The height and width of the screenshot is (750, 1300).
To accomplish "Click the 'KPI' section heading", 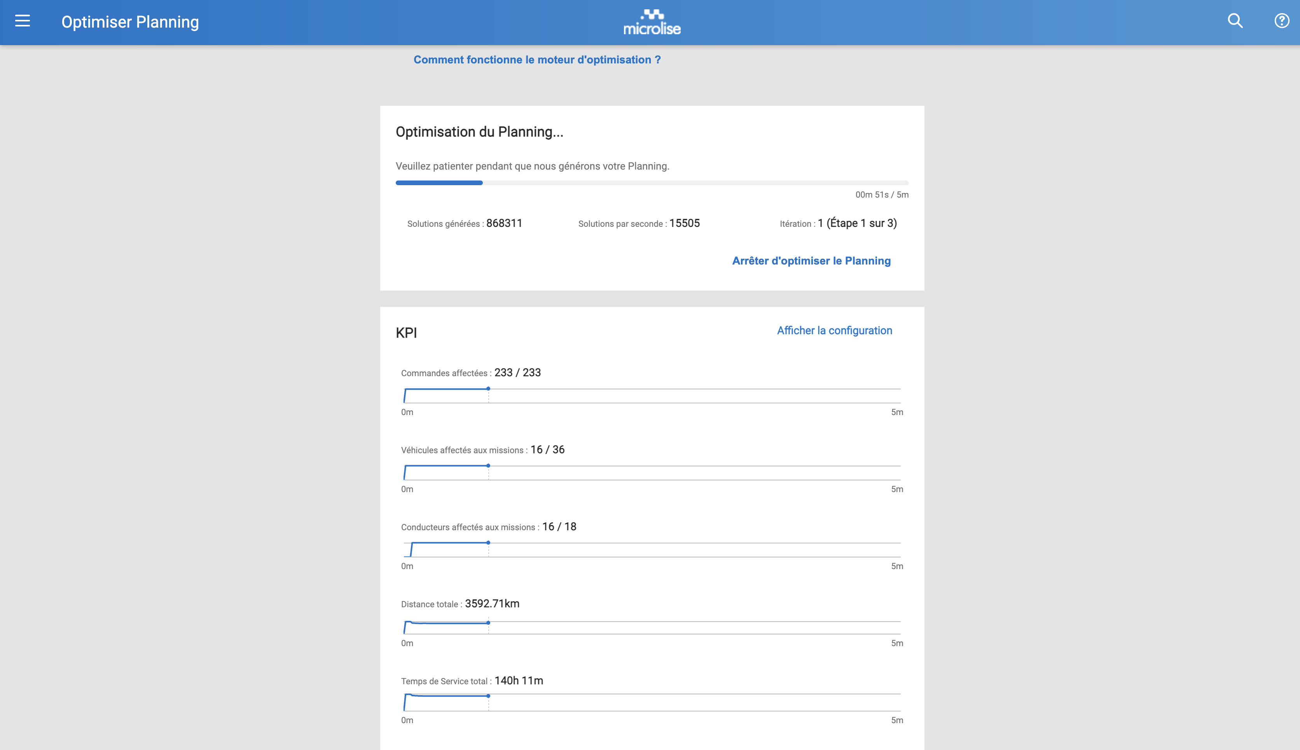I will (407, 333).
